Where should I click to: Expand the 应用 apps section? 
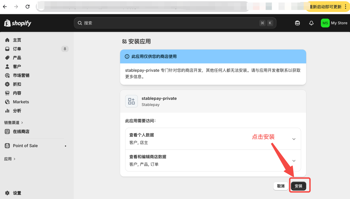tap(8, 159)
